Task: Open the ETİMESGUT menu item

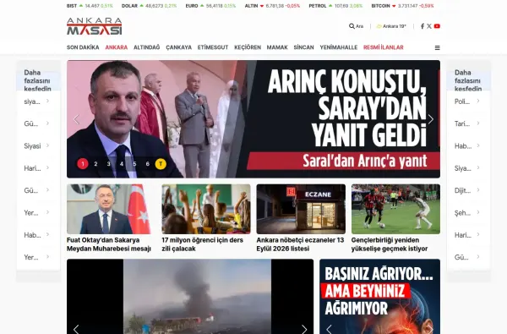Action: [213, 47]
